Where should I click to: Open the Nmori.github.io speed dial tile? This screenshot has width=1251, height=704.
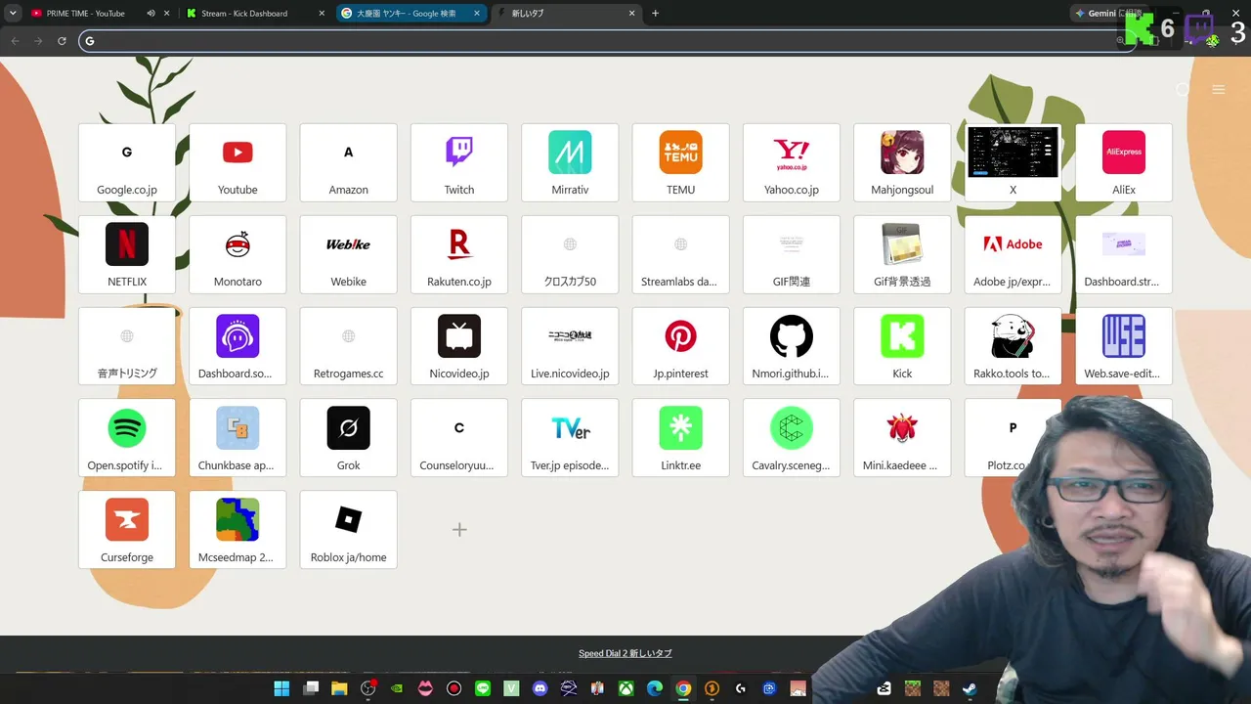[792, 346]
